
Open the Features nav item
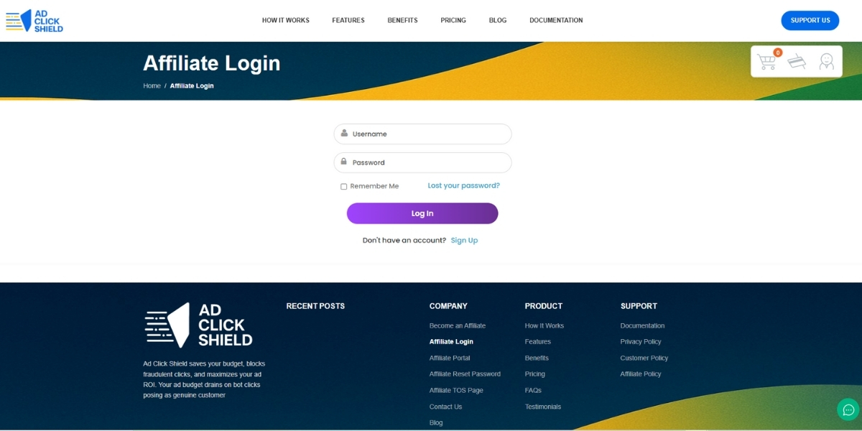point(348,20)
